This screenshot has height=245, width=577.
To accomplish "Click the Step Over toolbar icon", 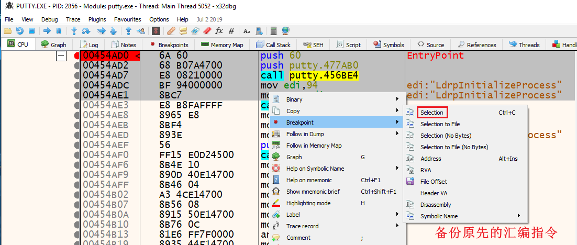I will 86,31.
